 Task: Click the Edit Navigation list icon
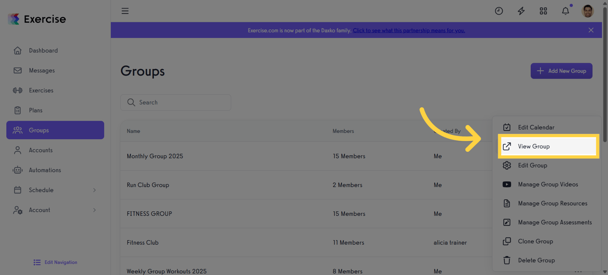pyautogui.click(x=37, y=263)
